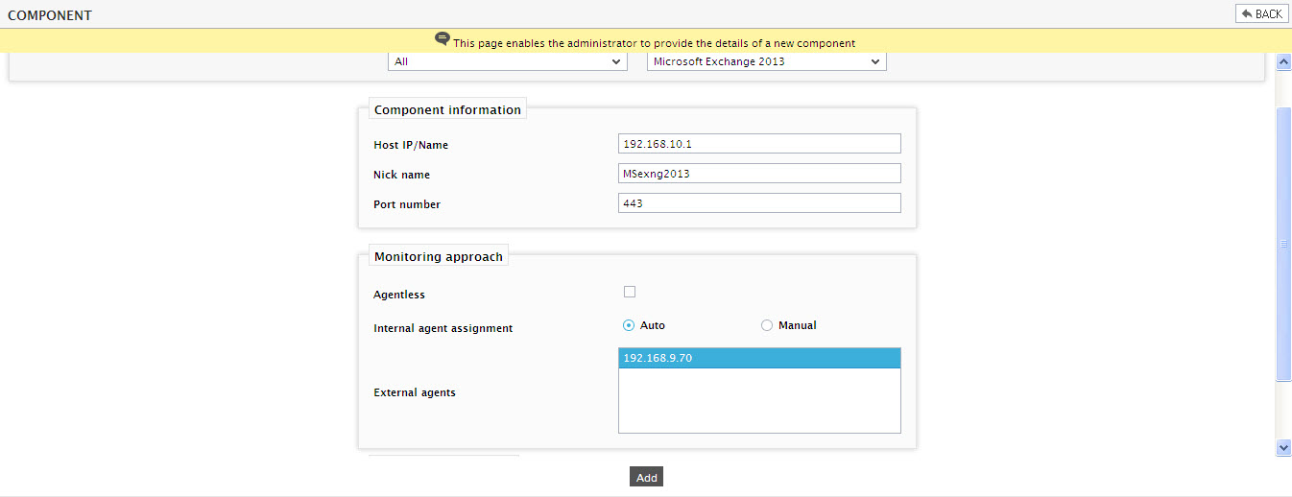The width and height of the screenshot is (1292, 497).
Task: Click the Monitoring approach section heading
Action: [x=439, y=256]
